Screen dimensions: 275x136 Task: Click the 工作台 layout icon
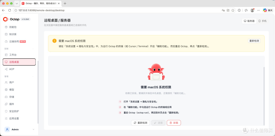coord(6,55)
